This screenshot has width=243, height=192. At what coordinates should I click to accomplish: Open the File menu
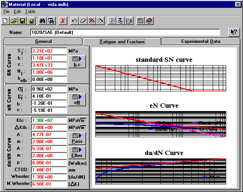6,12
